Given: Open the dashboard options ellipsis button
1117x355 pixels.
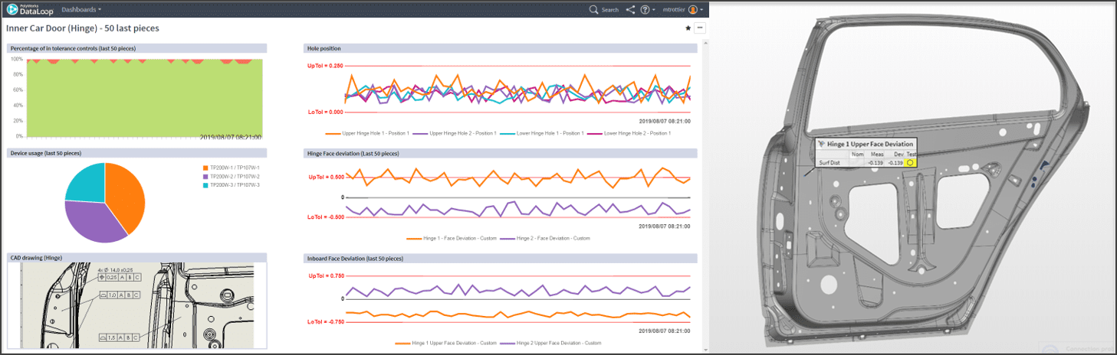Looking at the screenshot, I should (x=700, y=28).
